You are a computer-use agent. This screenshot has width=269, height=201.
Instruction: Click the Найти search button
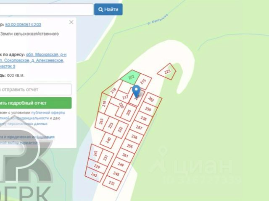108,9
